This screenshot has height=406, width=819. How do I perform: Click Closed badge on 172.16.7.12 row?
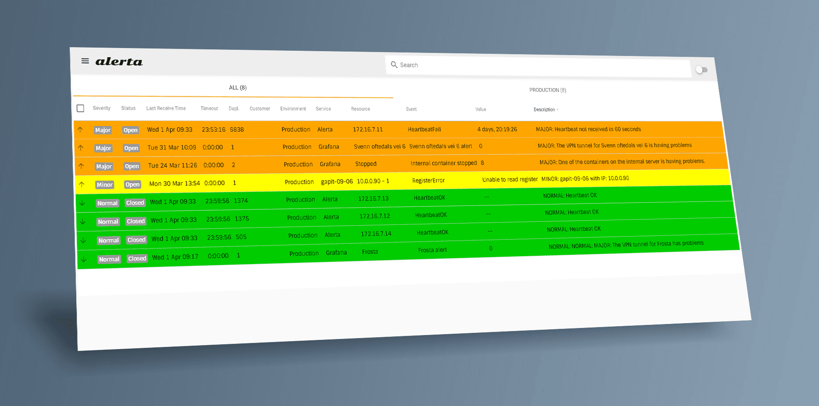[x=136, y=221]
